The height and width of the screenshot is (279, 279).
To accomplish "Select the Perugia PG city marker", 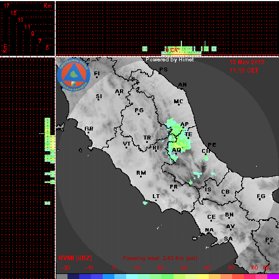I will click(139, 114).
